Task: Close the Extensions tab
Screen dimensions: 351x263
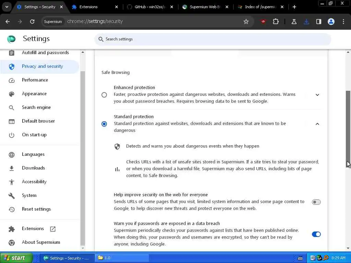Action: coord(117,7)
